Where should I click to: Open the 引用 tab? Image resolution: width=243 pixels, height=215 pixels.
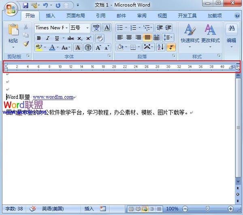pyautogui.click(x=101, y=16)
